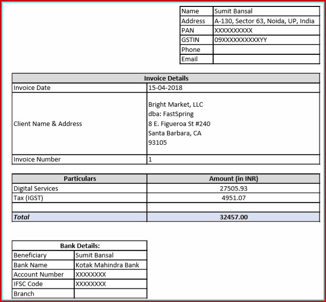Click the '8 E. Figueroa St #240' line

[x=179, y=124]
